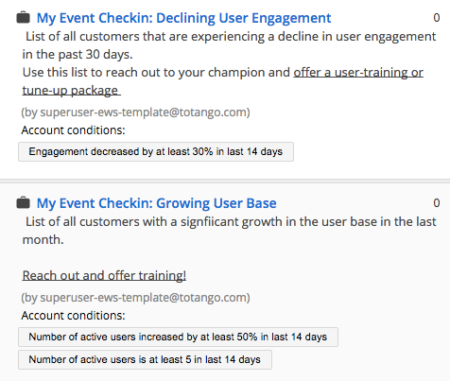Click briefcase icon beside Declining User Engagement
The width and height of the screenshot is (450, 381).
click(23, 17)
